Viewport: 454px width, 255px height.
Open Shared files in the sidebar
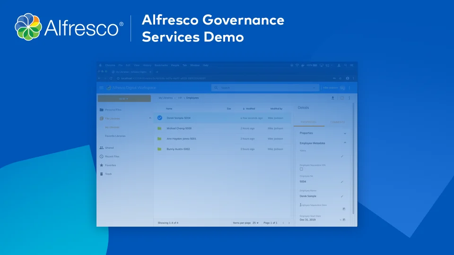109,148
